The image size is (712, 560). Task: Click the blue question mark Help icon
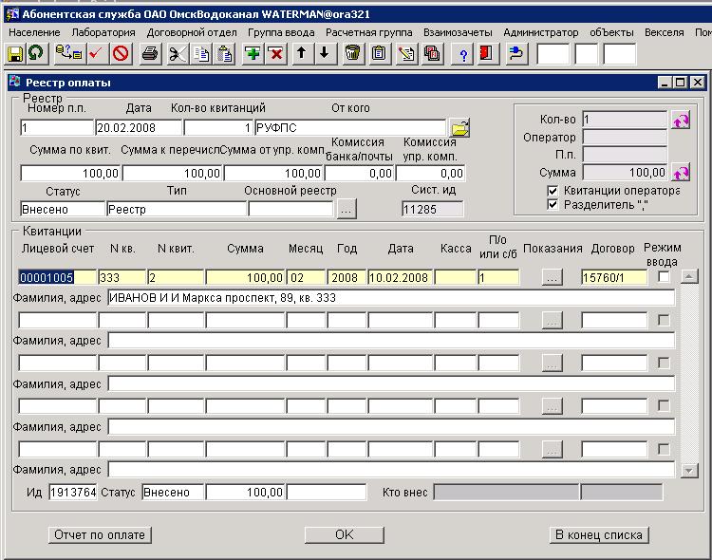(x=463, y=53)
